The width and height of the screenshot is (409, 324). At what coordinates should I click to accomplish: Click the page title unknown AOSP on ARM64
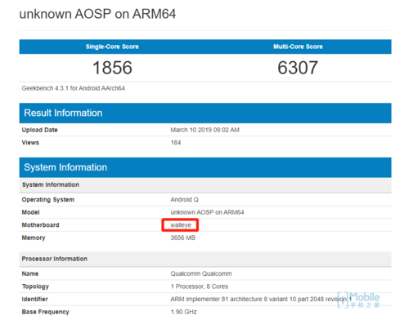97,14
